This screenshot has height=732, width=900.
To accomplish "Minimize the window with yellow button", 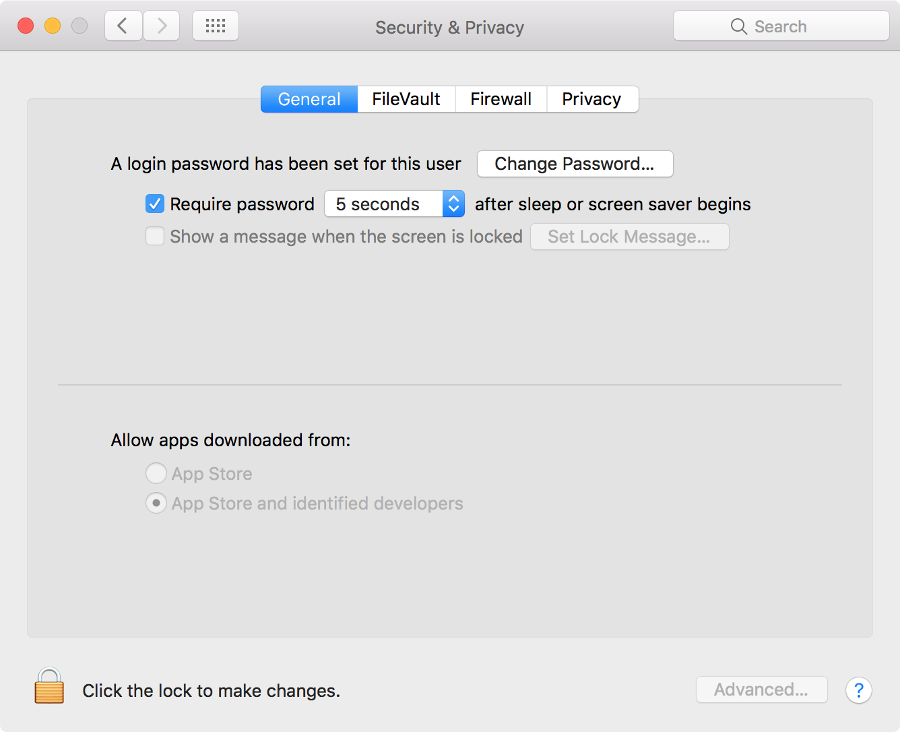I will [x=53, y=26].
